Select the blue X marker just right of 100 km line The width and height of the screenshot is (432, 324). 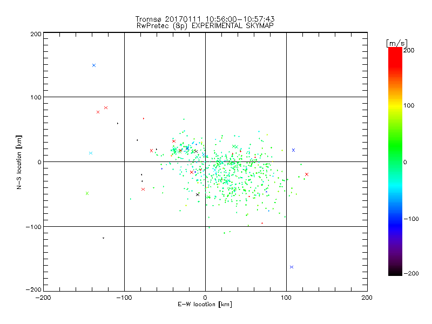tap(293, 150)
